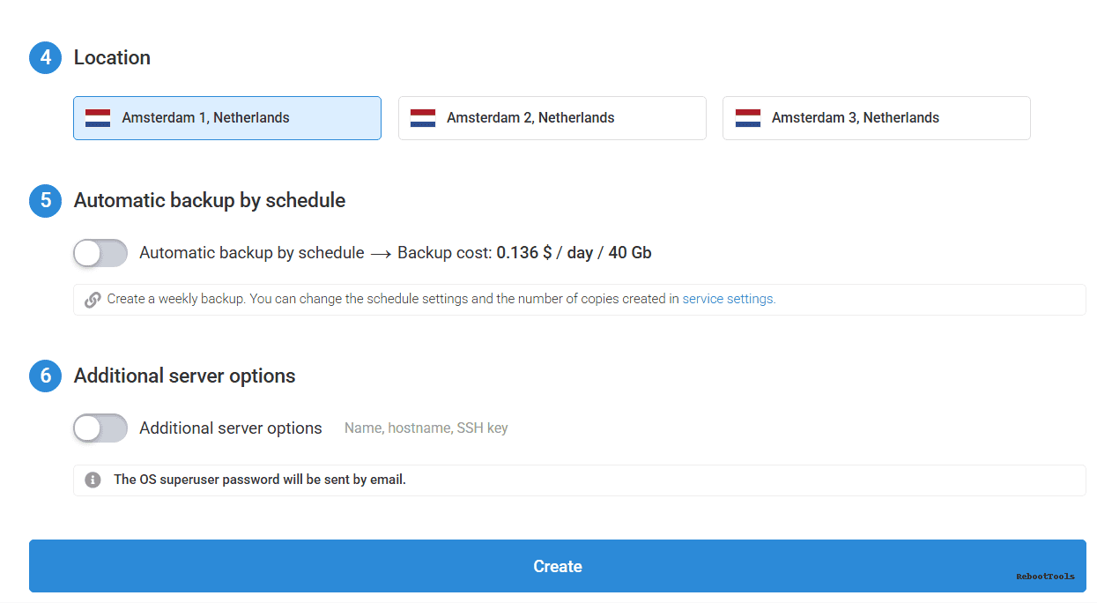Viewport: 1097px width, 603px height.
Task: Click the Netherlands flag on Amsterdam 1 card
Action: [96, 117]
